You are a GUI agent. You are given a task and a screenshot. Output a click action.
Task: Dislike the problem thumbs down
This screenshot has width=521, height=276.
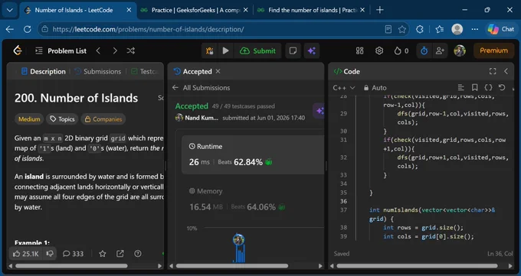pyautogui.click(x=50, y=254)
